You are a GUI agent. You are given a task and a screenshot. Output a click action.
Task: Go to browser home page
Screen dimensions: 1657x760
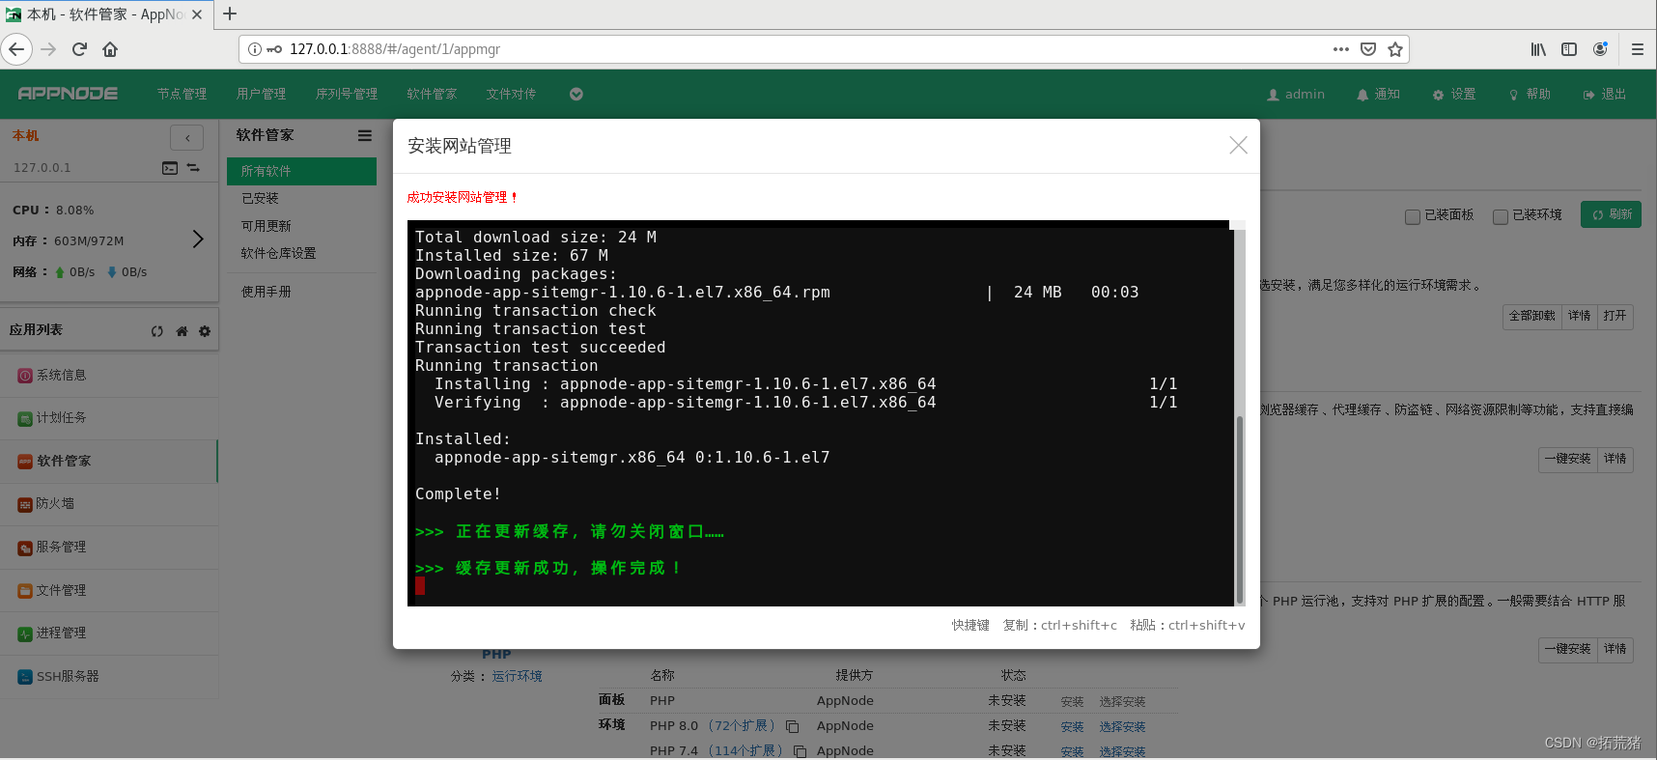point(110,49)
